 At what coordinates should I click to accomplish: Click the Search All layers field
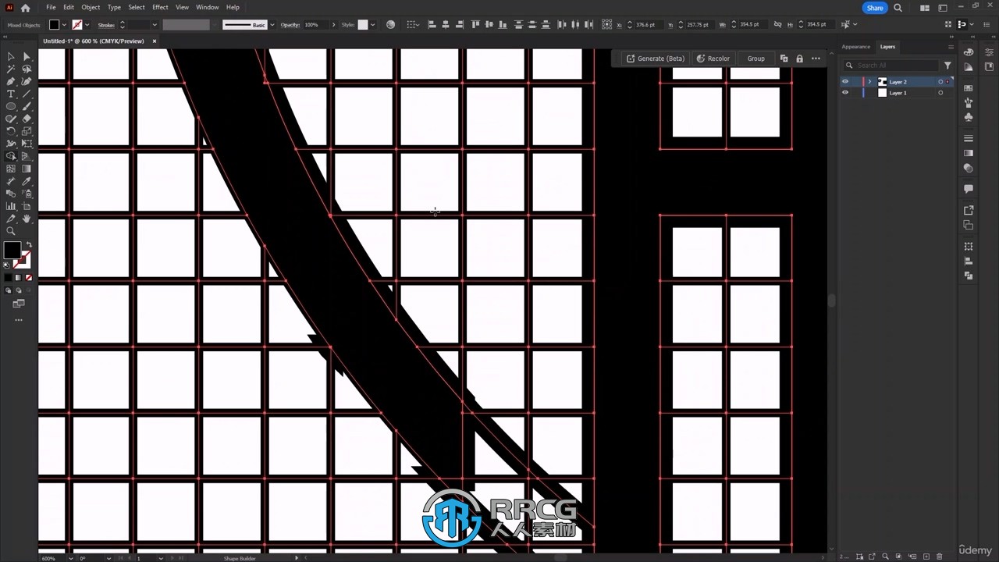click(x=890, y=66)
